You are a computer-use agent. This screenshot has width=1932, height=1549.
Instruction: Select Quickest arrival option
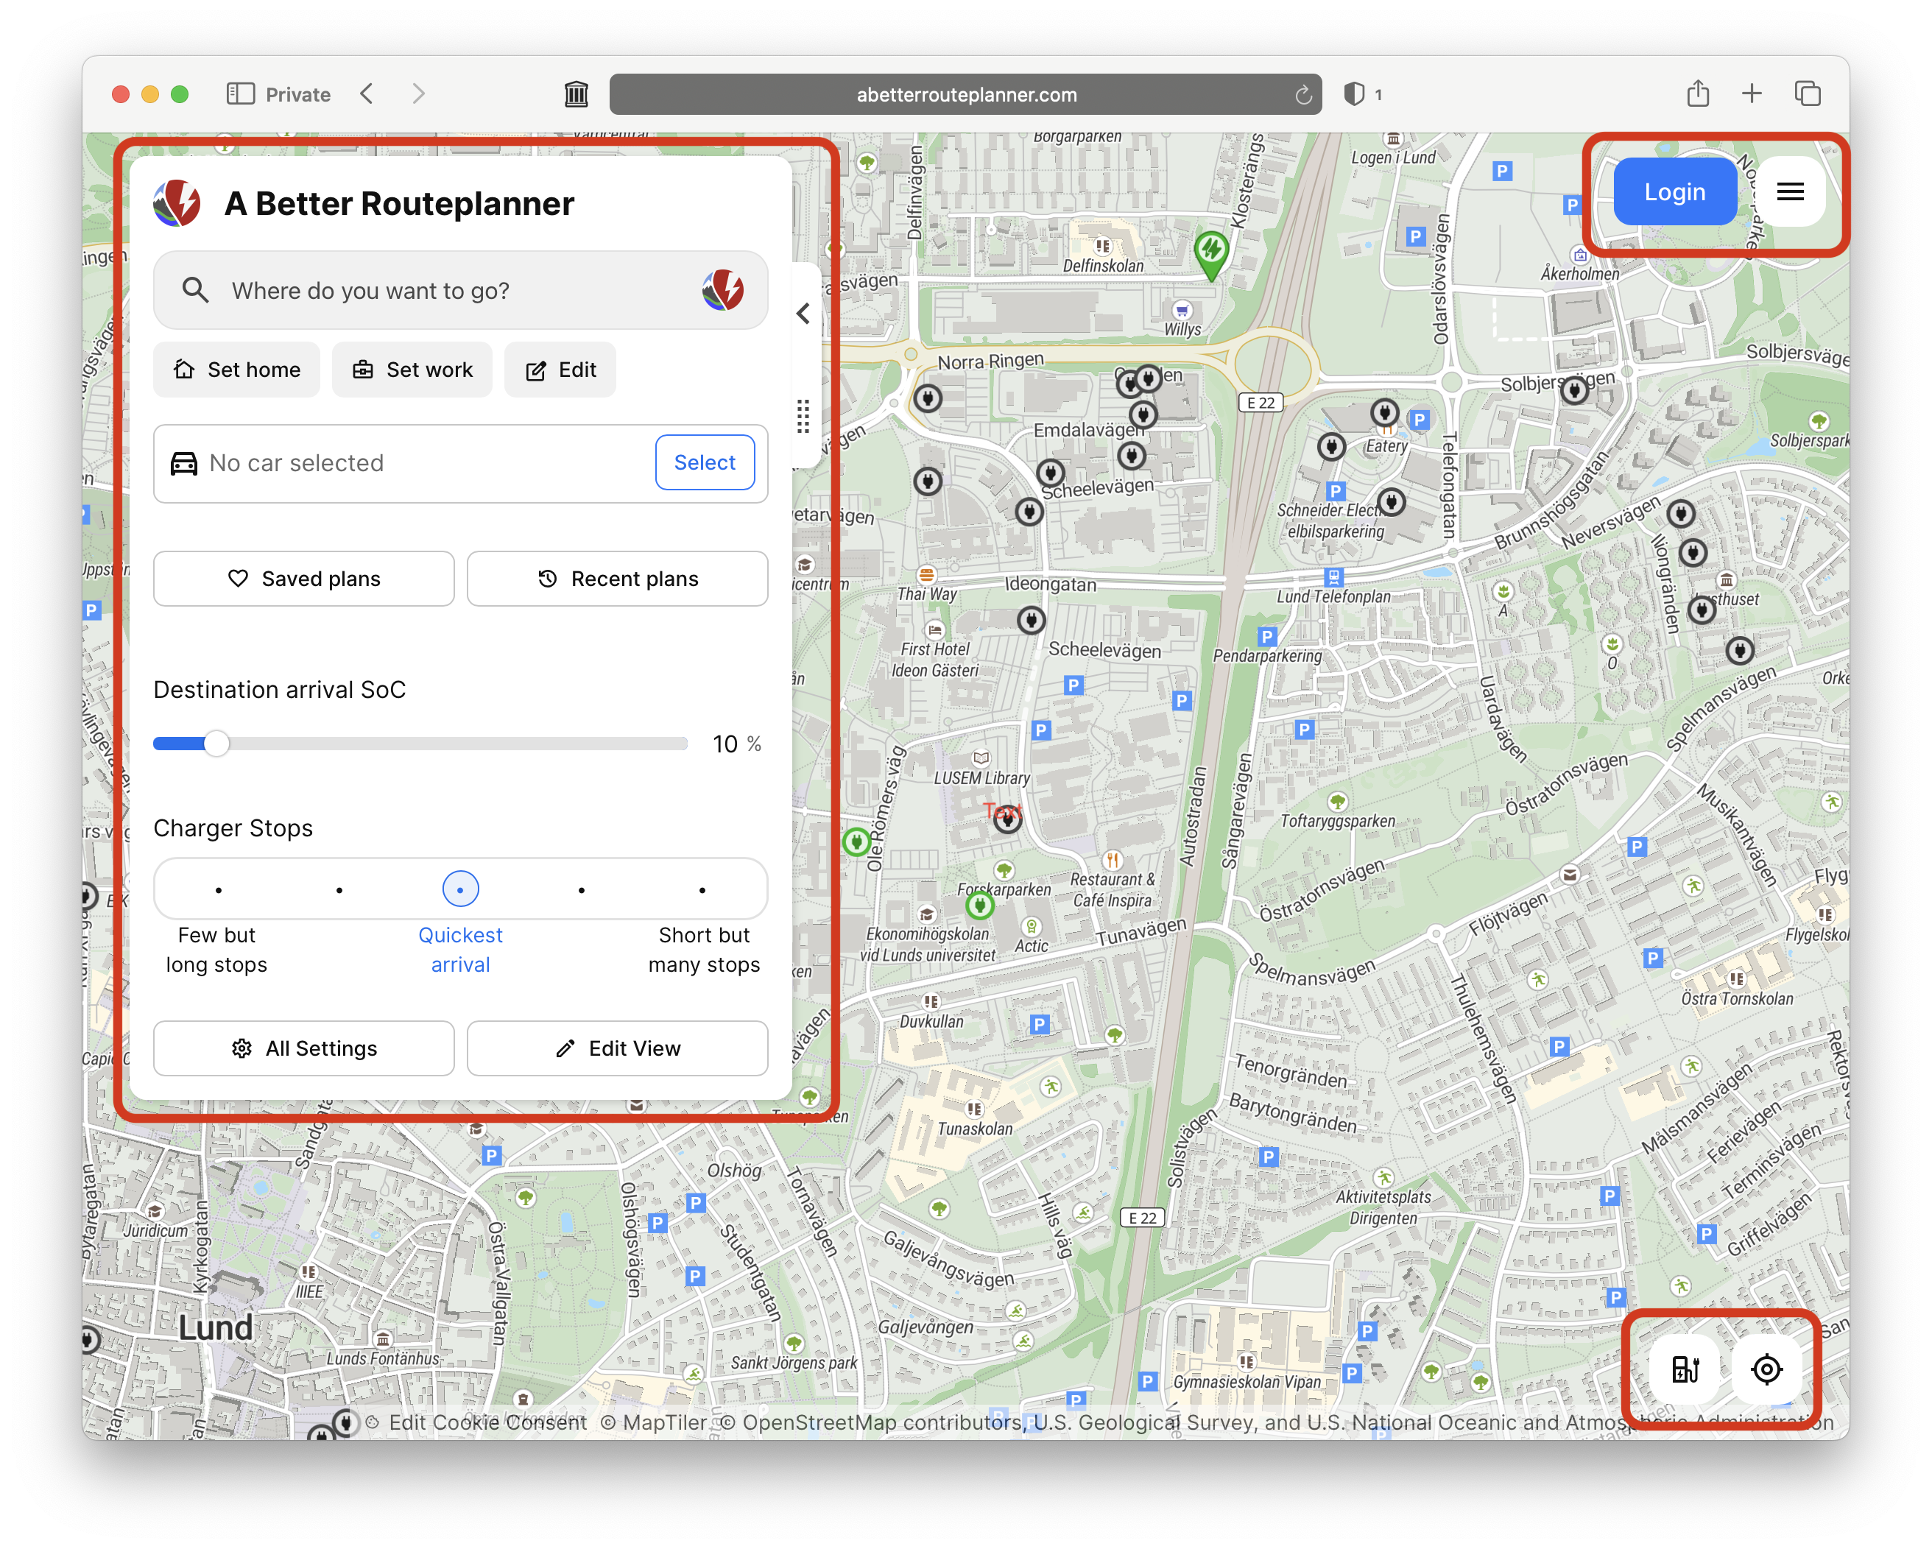point(461,889)
